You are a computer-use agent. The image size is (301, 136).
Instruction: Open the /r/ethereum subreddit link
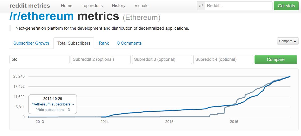click(x=42, y=16)
